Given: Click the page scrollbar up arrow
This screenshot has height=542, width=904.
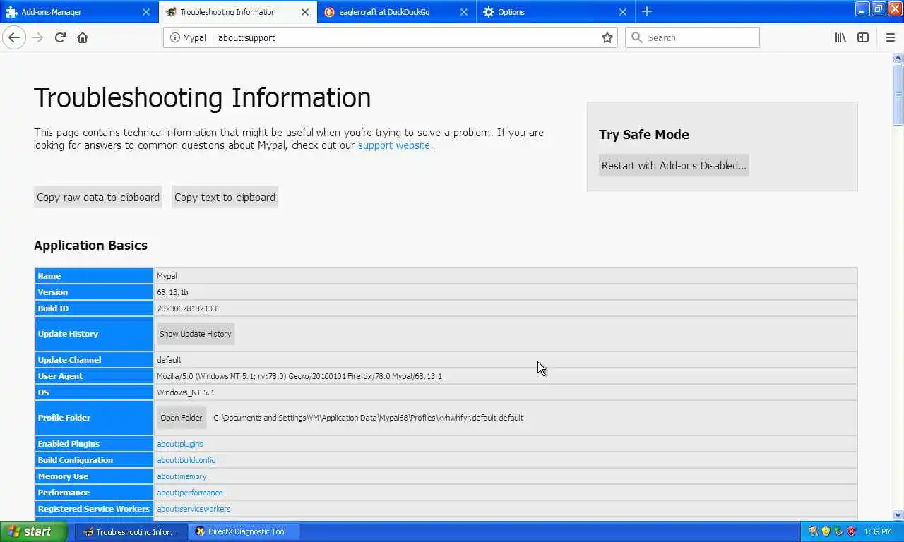Looking at the screenshot, I should pyautogui.click(x=898, y=59).
